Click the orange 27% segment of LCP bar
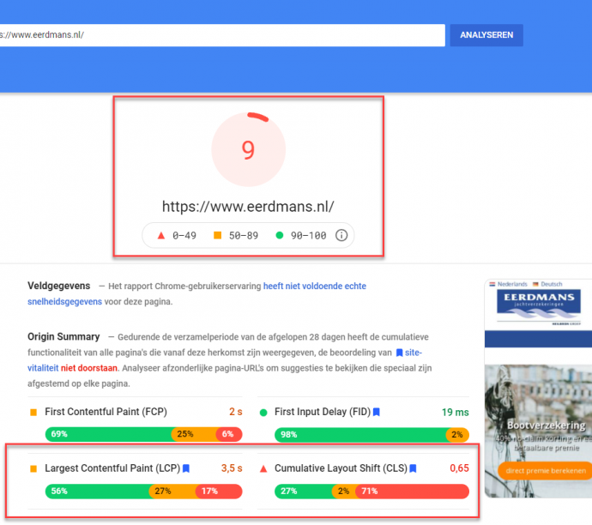592x525 pixels. point(172,491)
